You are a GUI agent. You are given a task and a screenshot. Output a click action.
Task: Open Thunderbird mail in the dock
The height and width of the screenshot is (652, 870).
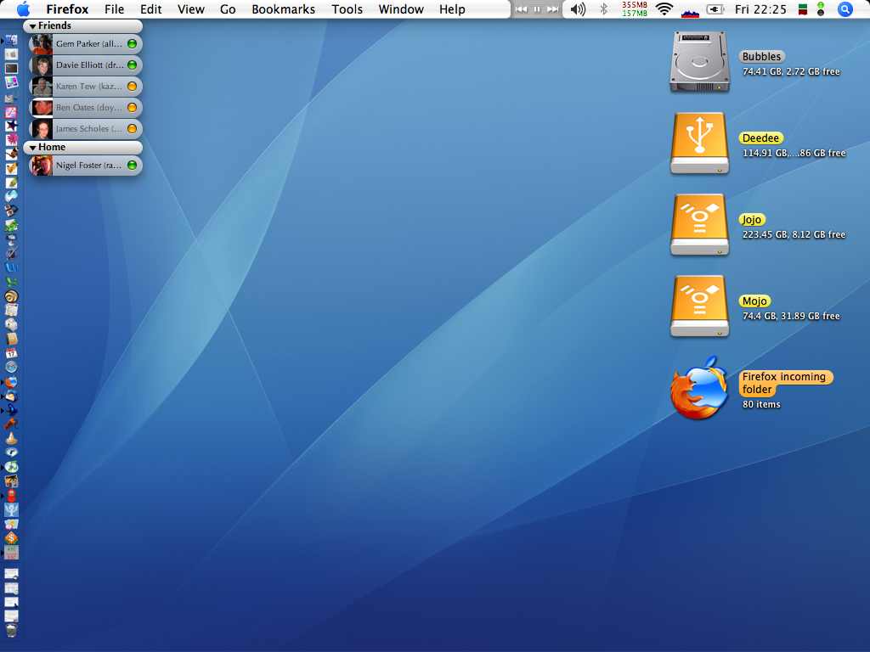(11, 396)
